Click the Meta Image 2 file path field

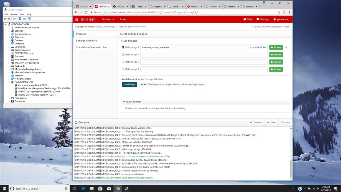coord(204,55)
